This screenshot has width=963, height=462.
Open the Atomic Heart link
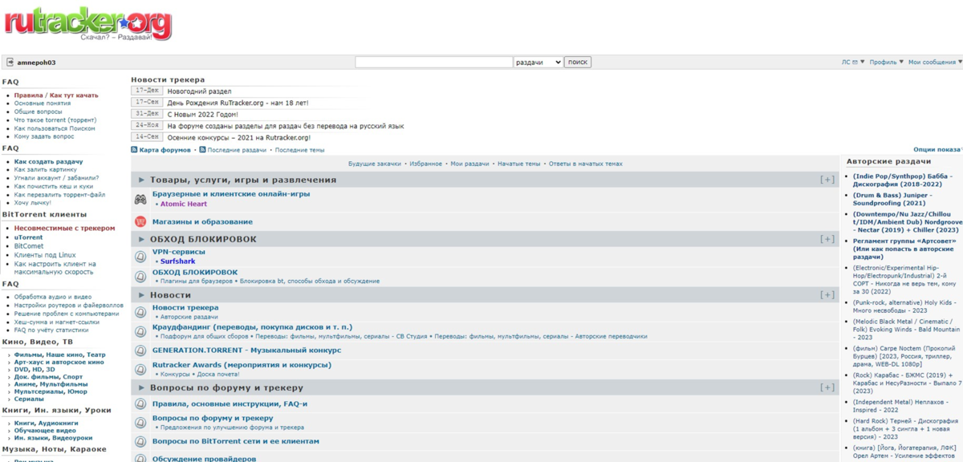point(183,204)
